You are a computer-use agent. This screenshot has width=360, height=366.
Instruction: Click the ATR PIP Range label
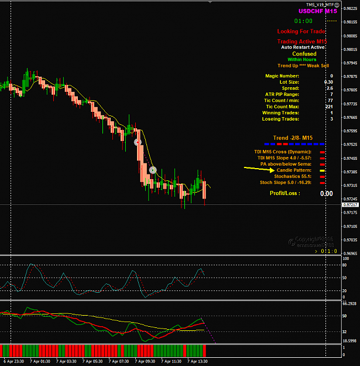coord(282,94)
